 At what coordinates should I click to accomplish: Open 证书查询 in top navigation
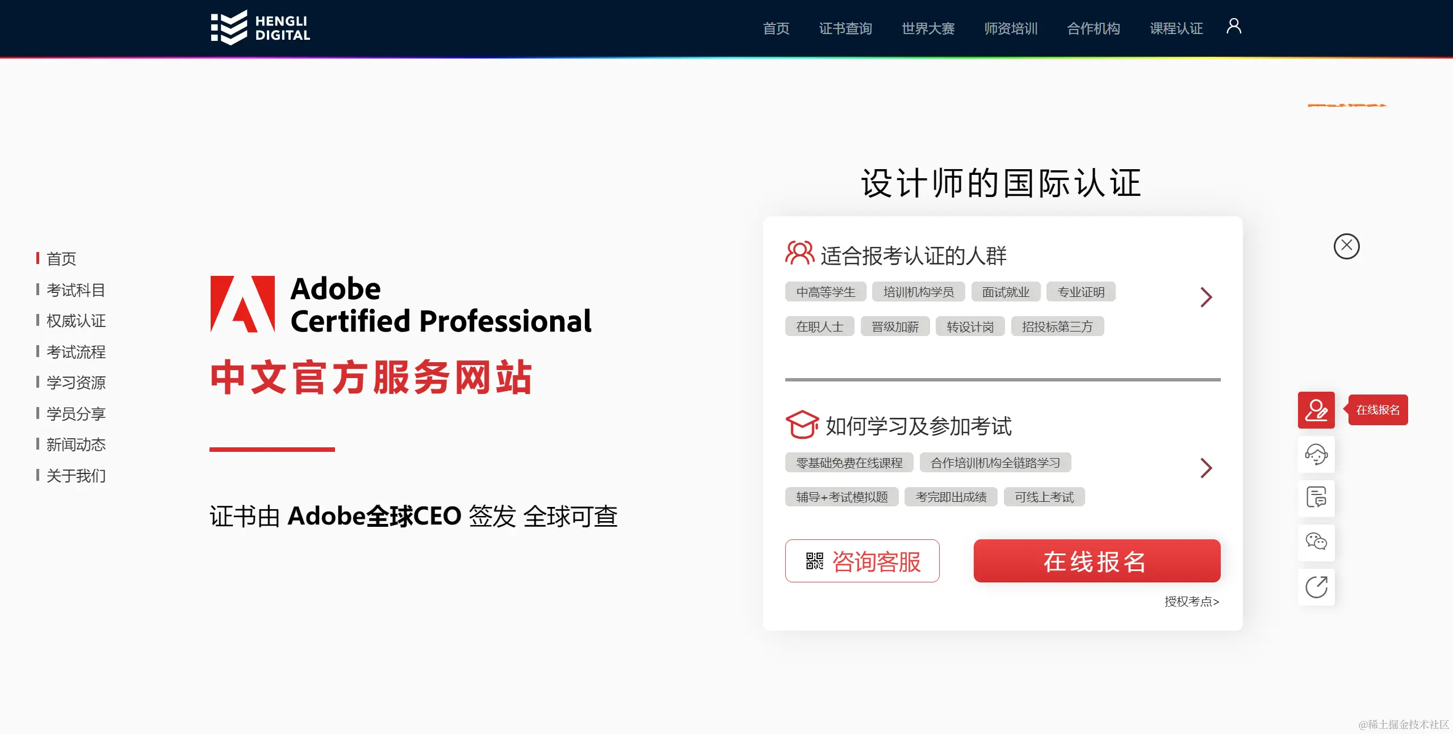[845, 28]
